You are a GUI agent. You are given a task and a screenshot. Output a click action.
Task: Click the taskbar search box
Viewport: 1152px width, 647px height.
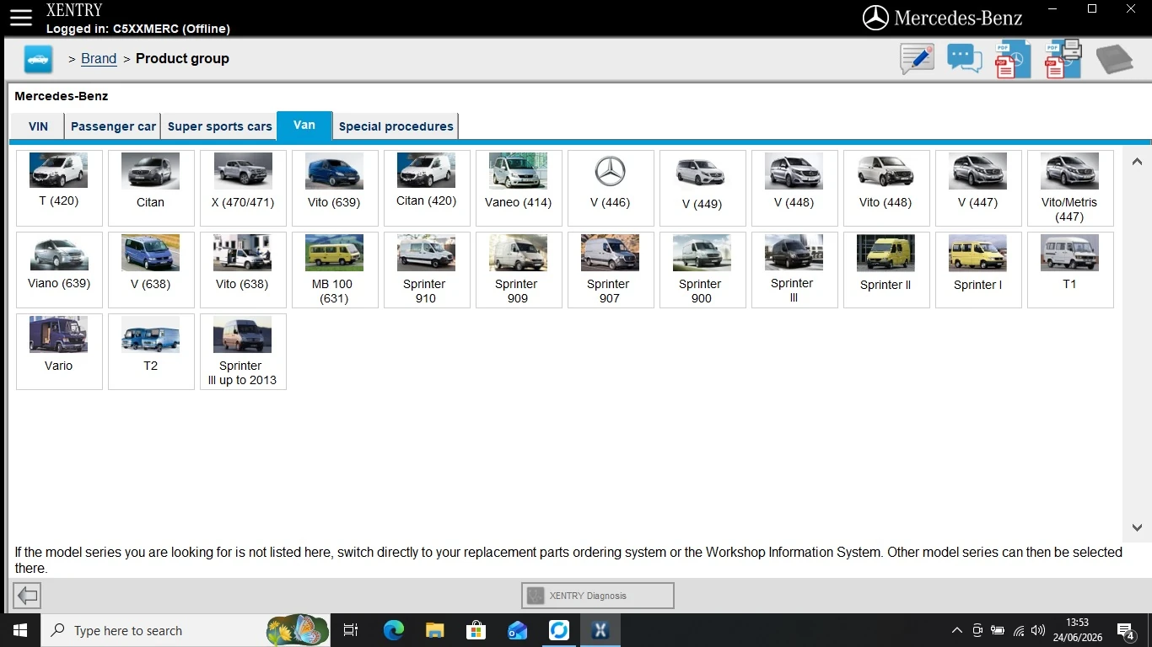tap(186, 630)
